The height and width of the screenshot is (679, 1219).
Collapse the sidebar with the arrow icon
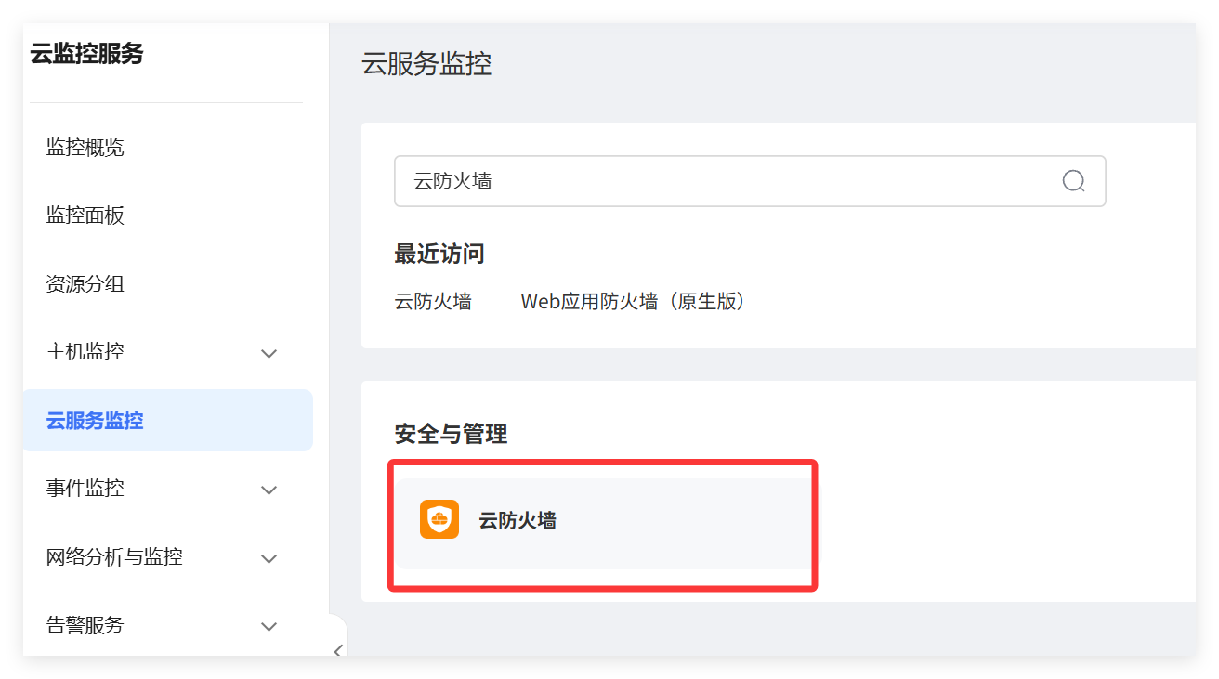click(x=338, y=650)
